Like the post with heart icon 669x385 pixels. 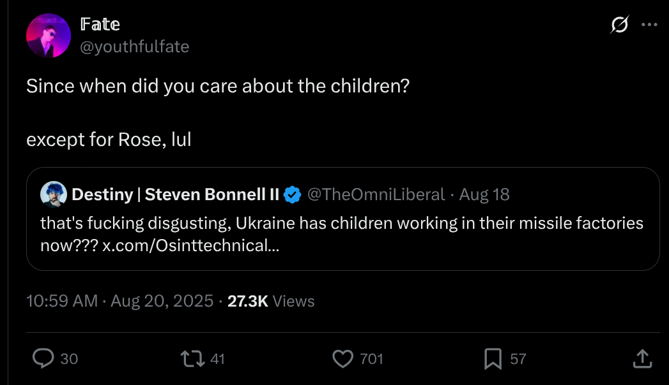[x=343, y=359]
